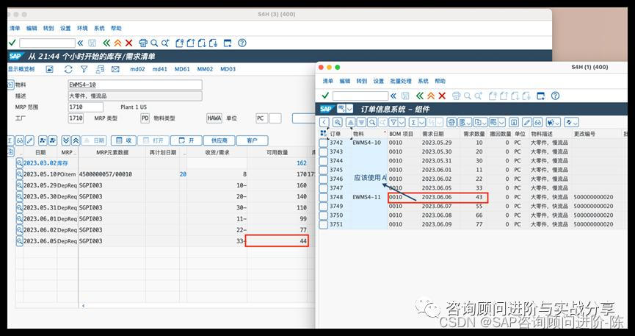This screenshot has width=635, height=336.
Task: Click the Information icon in components ALV toolbar
Action: (x=514, y=122)
